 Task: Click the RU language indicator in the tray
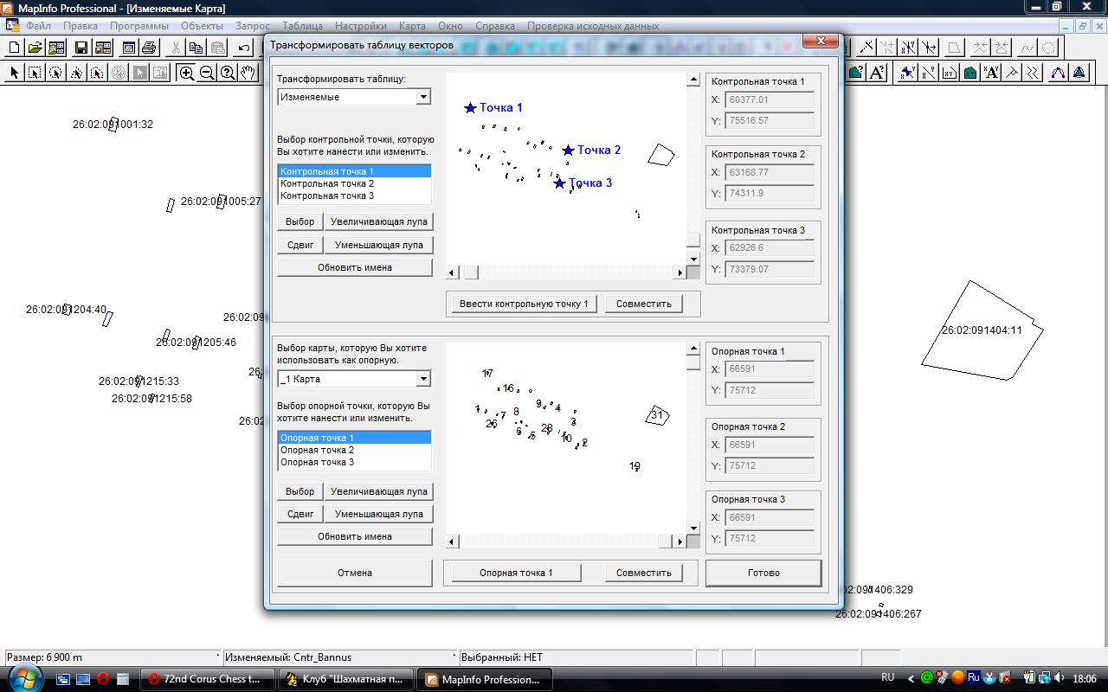click(887, 677)
